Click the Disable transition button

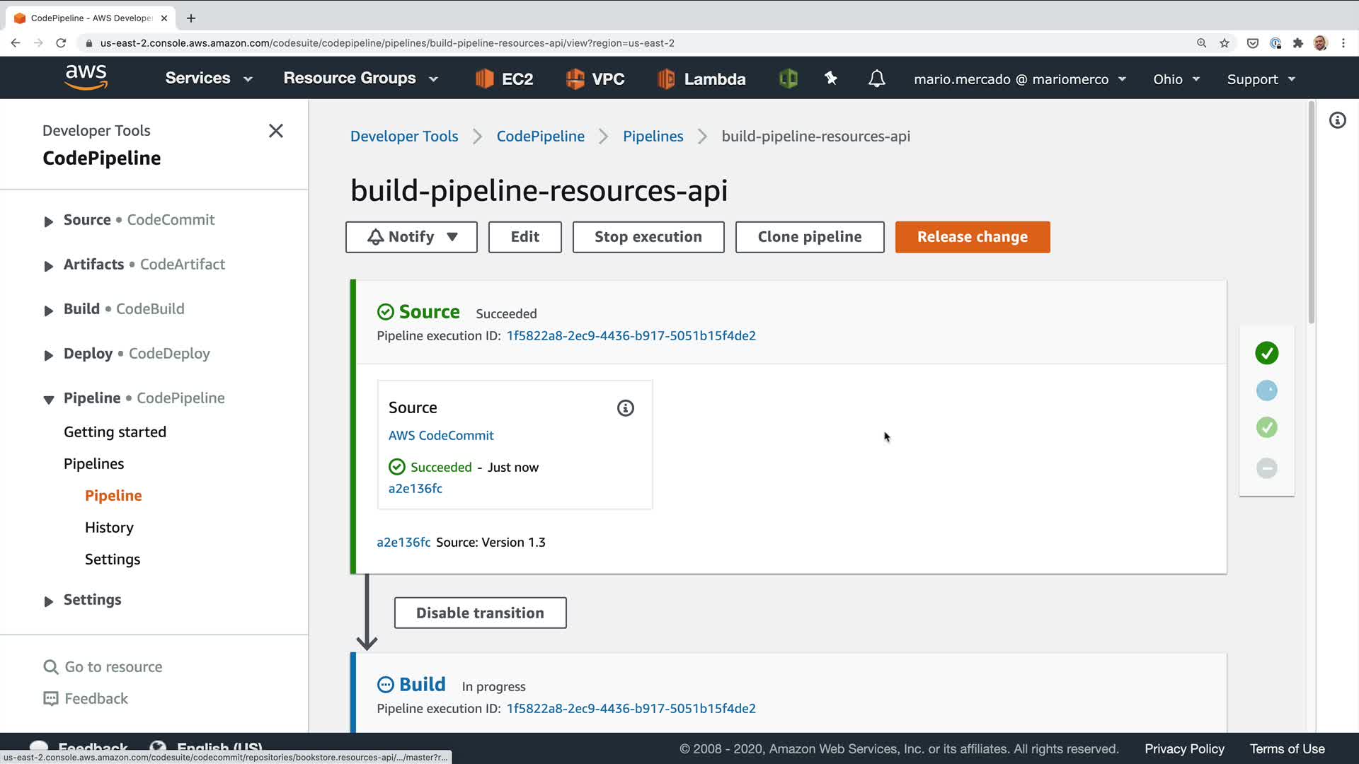coord(480,613)
